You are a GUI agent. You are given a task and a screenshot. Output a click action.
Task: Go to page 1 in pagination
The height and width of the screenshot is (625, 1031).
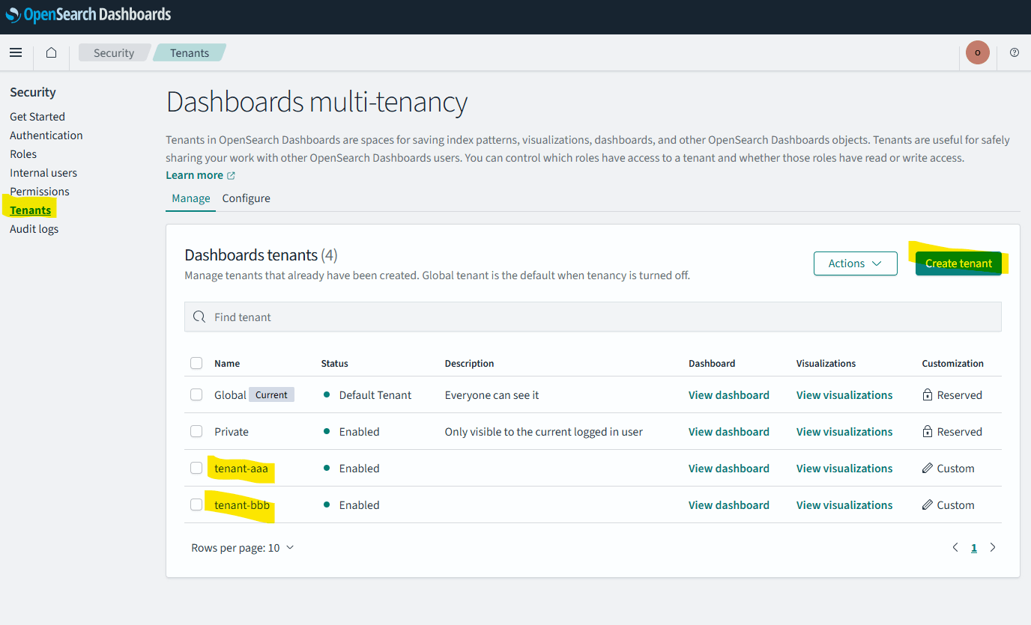tap(974, 548)
